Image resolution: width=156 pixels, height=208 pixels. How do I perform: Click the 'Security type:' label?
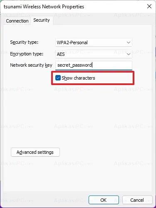click(x=24, y=42)
